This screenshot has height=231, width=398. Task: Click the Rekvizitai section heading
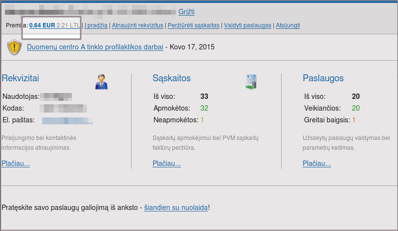click(x=20, y=78)
